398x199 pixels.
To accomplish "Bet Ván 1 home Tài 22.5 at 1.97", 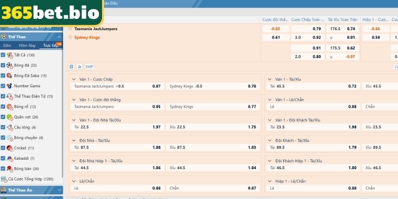I will pyautogui.click(x=117, y=127).
